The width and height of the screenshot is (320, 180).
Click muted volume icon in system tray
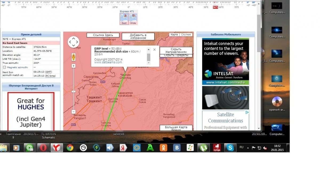265,148
